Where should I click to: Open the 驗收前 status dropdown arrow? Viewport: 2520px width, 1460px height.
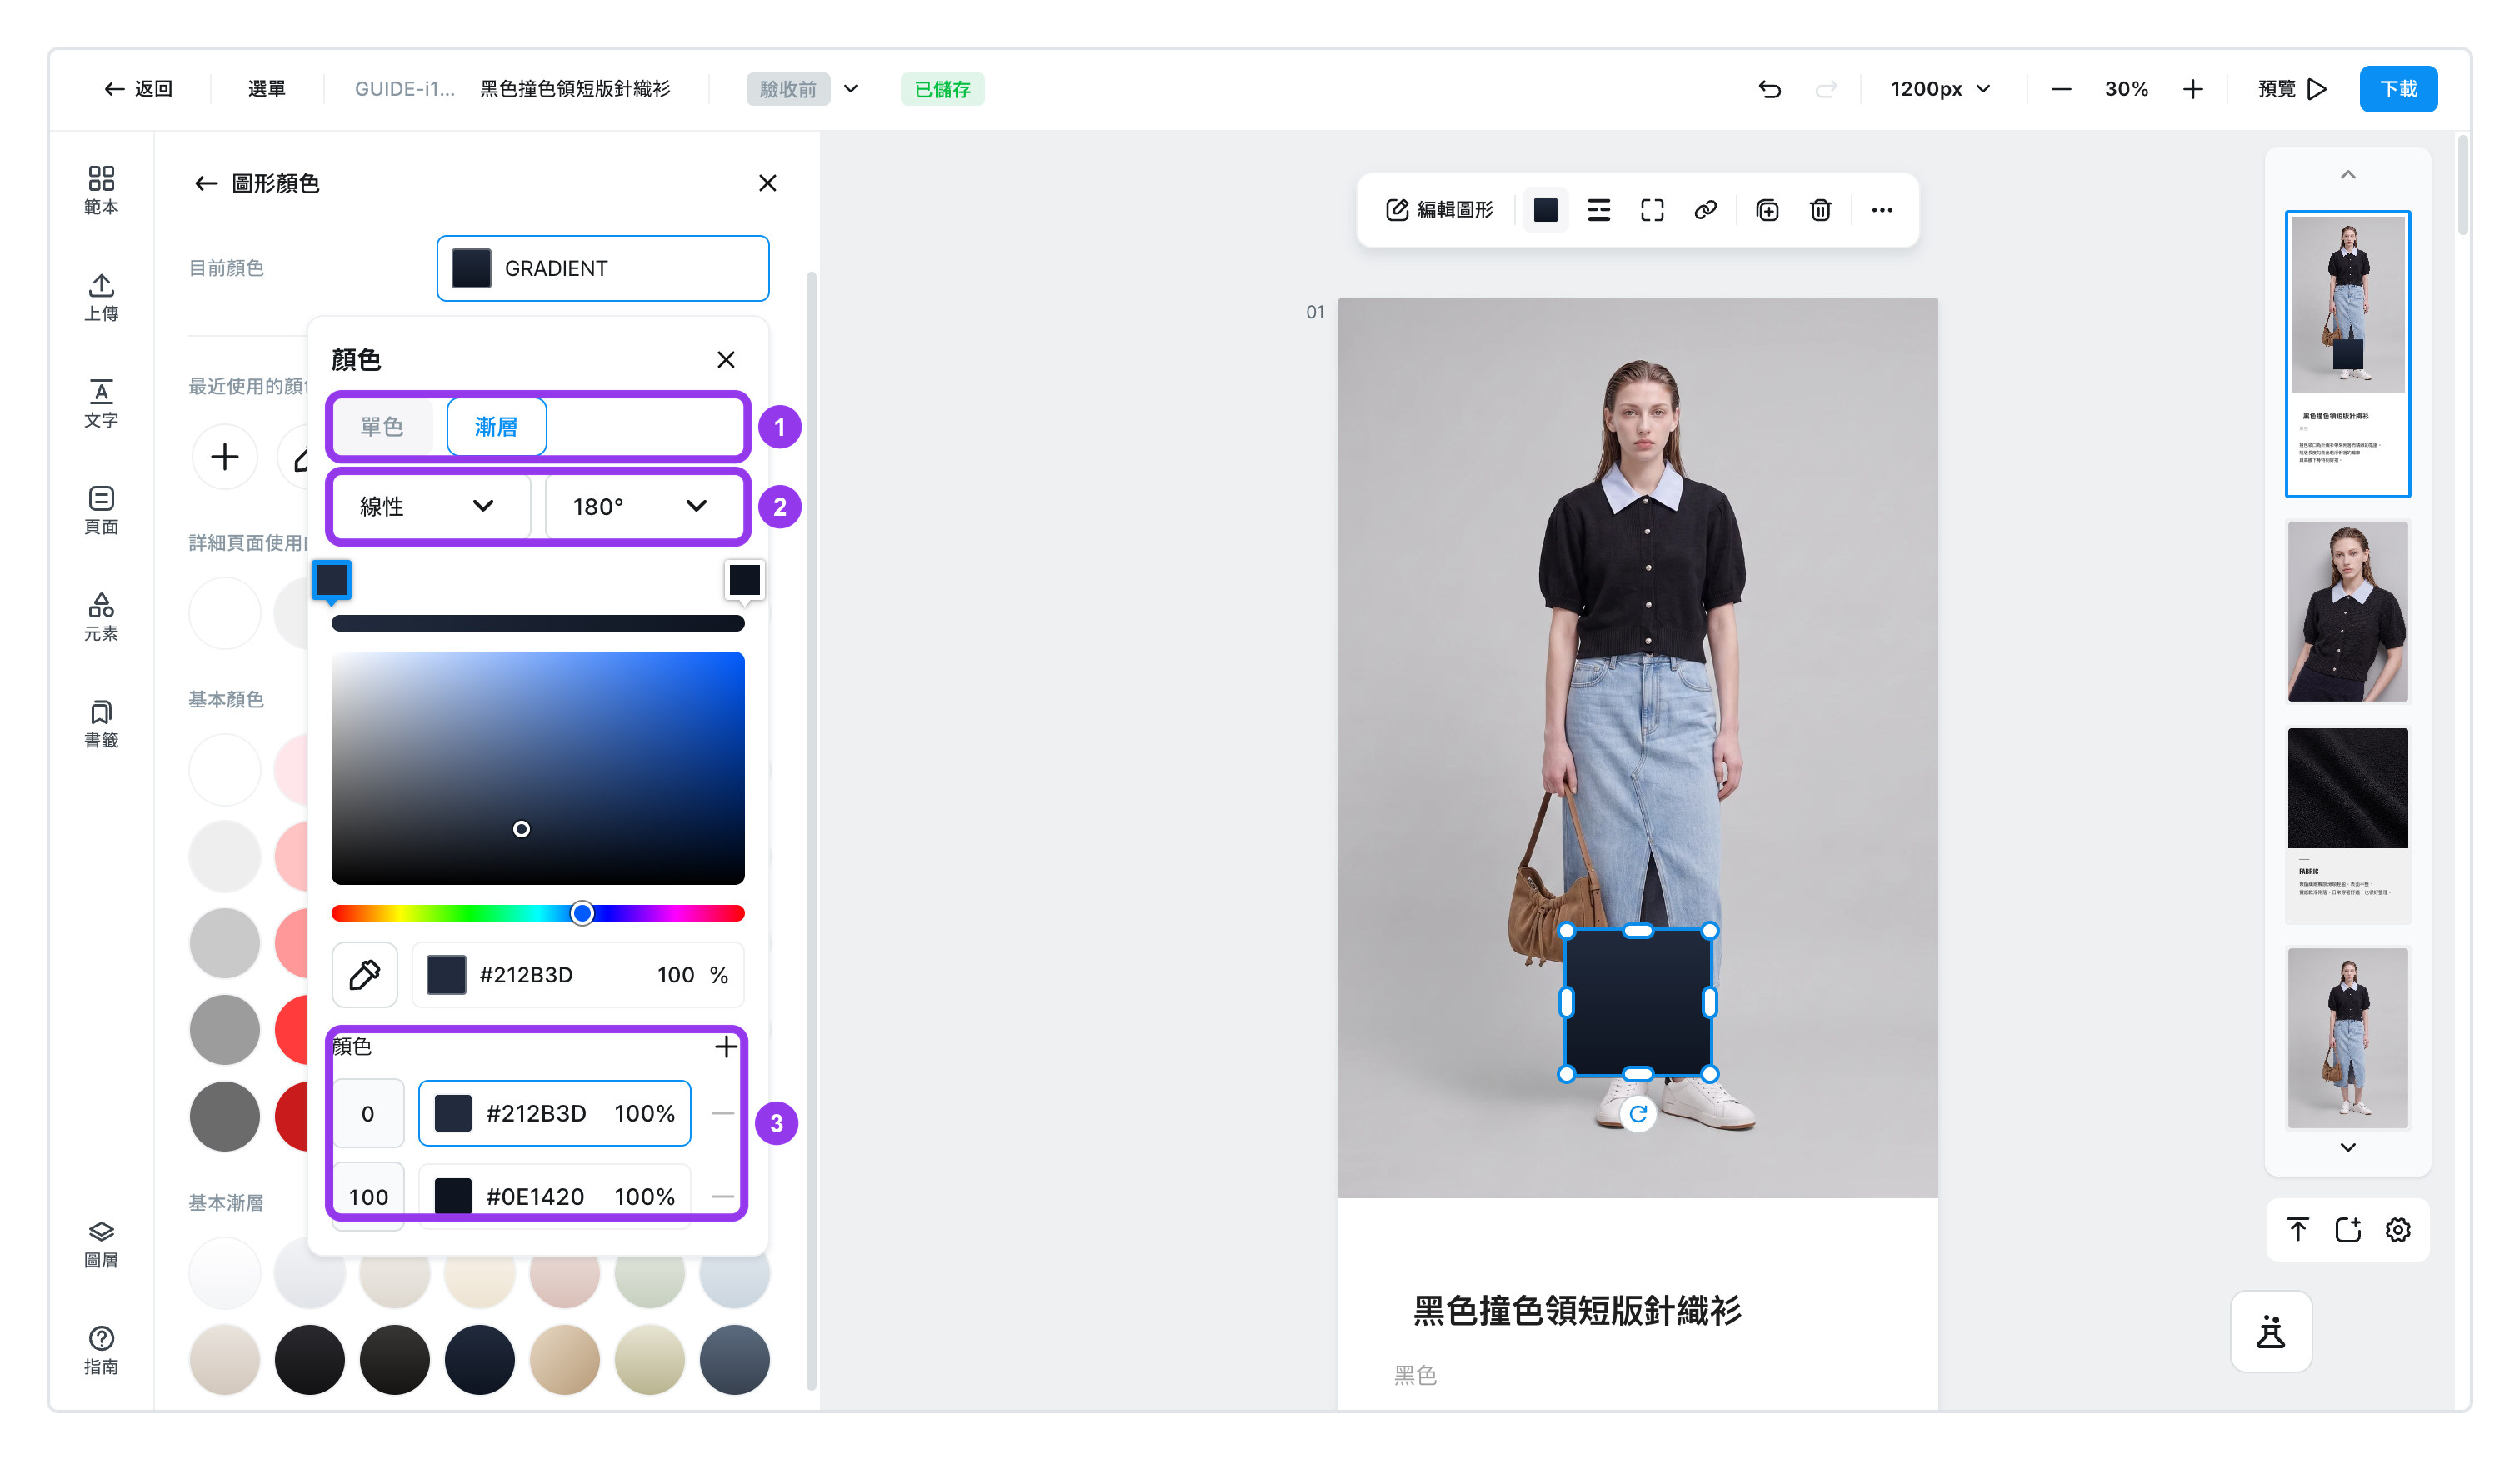(x=851, y=89)
